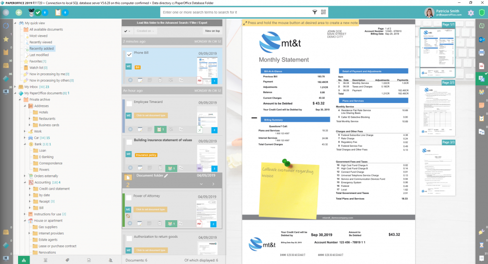
Task: Click the Outlook icon in right sidebar
Action: point(481,39)
